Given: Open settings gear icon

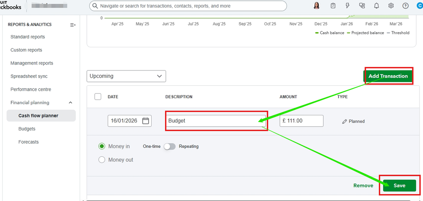Looking at the screenshot, I should [x=391, y=6].
